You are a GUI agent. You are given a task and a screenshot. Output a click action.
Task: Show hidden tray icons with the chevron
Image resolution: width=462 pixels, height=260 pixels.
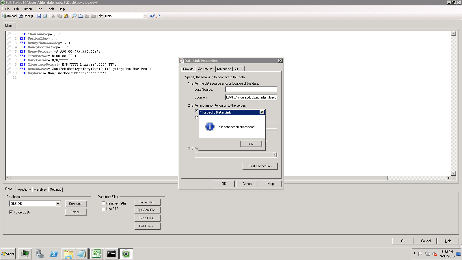click(414, 254)
